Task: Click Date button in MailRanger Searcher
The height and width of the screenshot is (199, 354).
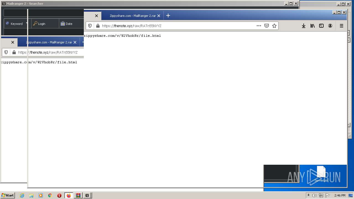Action: [x=71, y=24]
